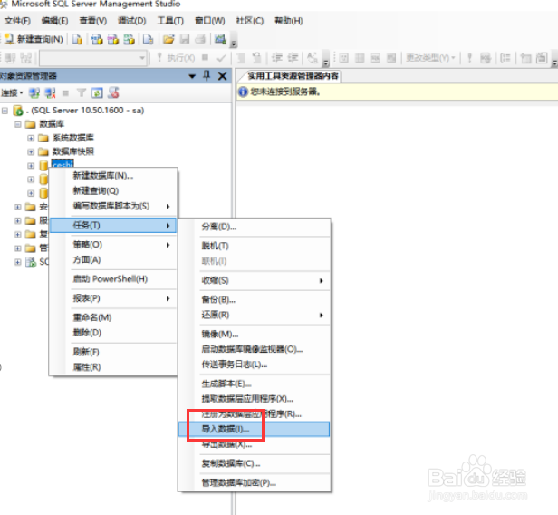Click the SQL Server Compact Query icon

[148, 39]
